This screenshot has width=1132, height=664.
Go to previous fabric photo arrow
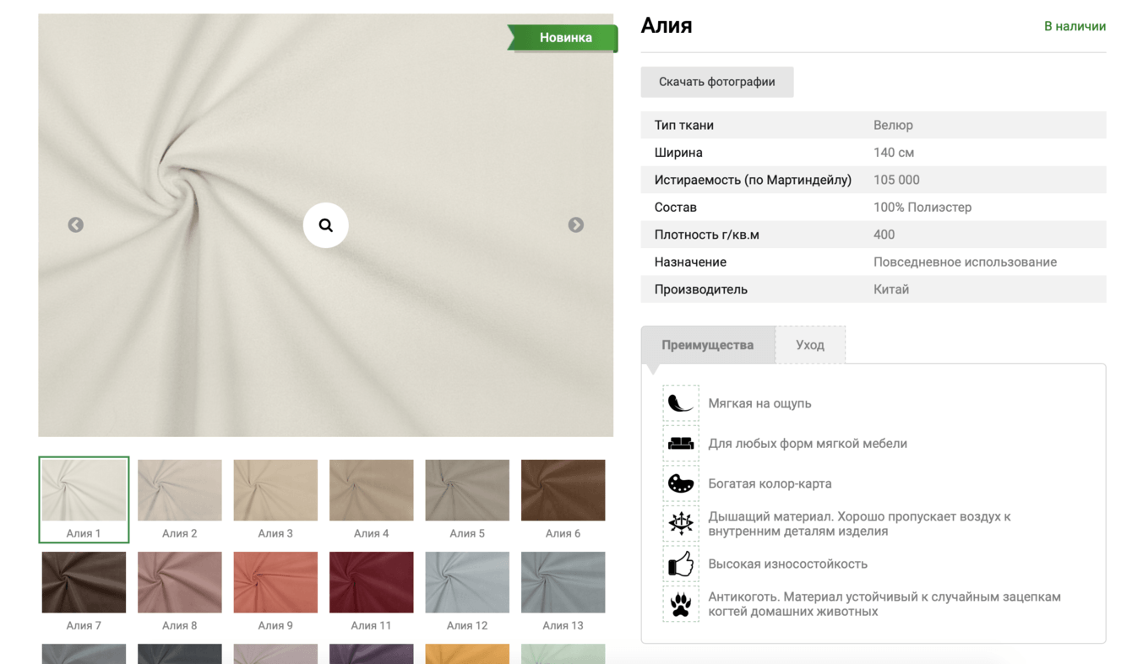(x=76, y=225)
